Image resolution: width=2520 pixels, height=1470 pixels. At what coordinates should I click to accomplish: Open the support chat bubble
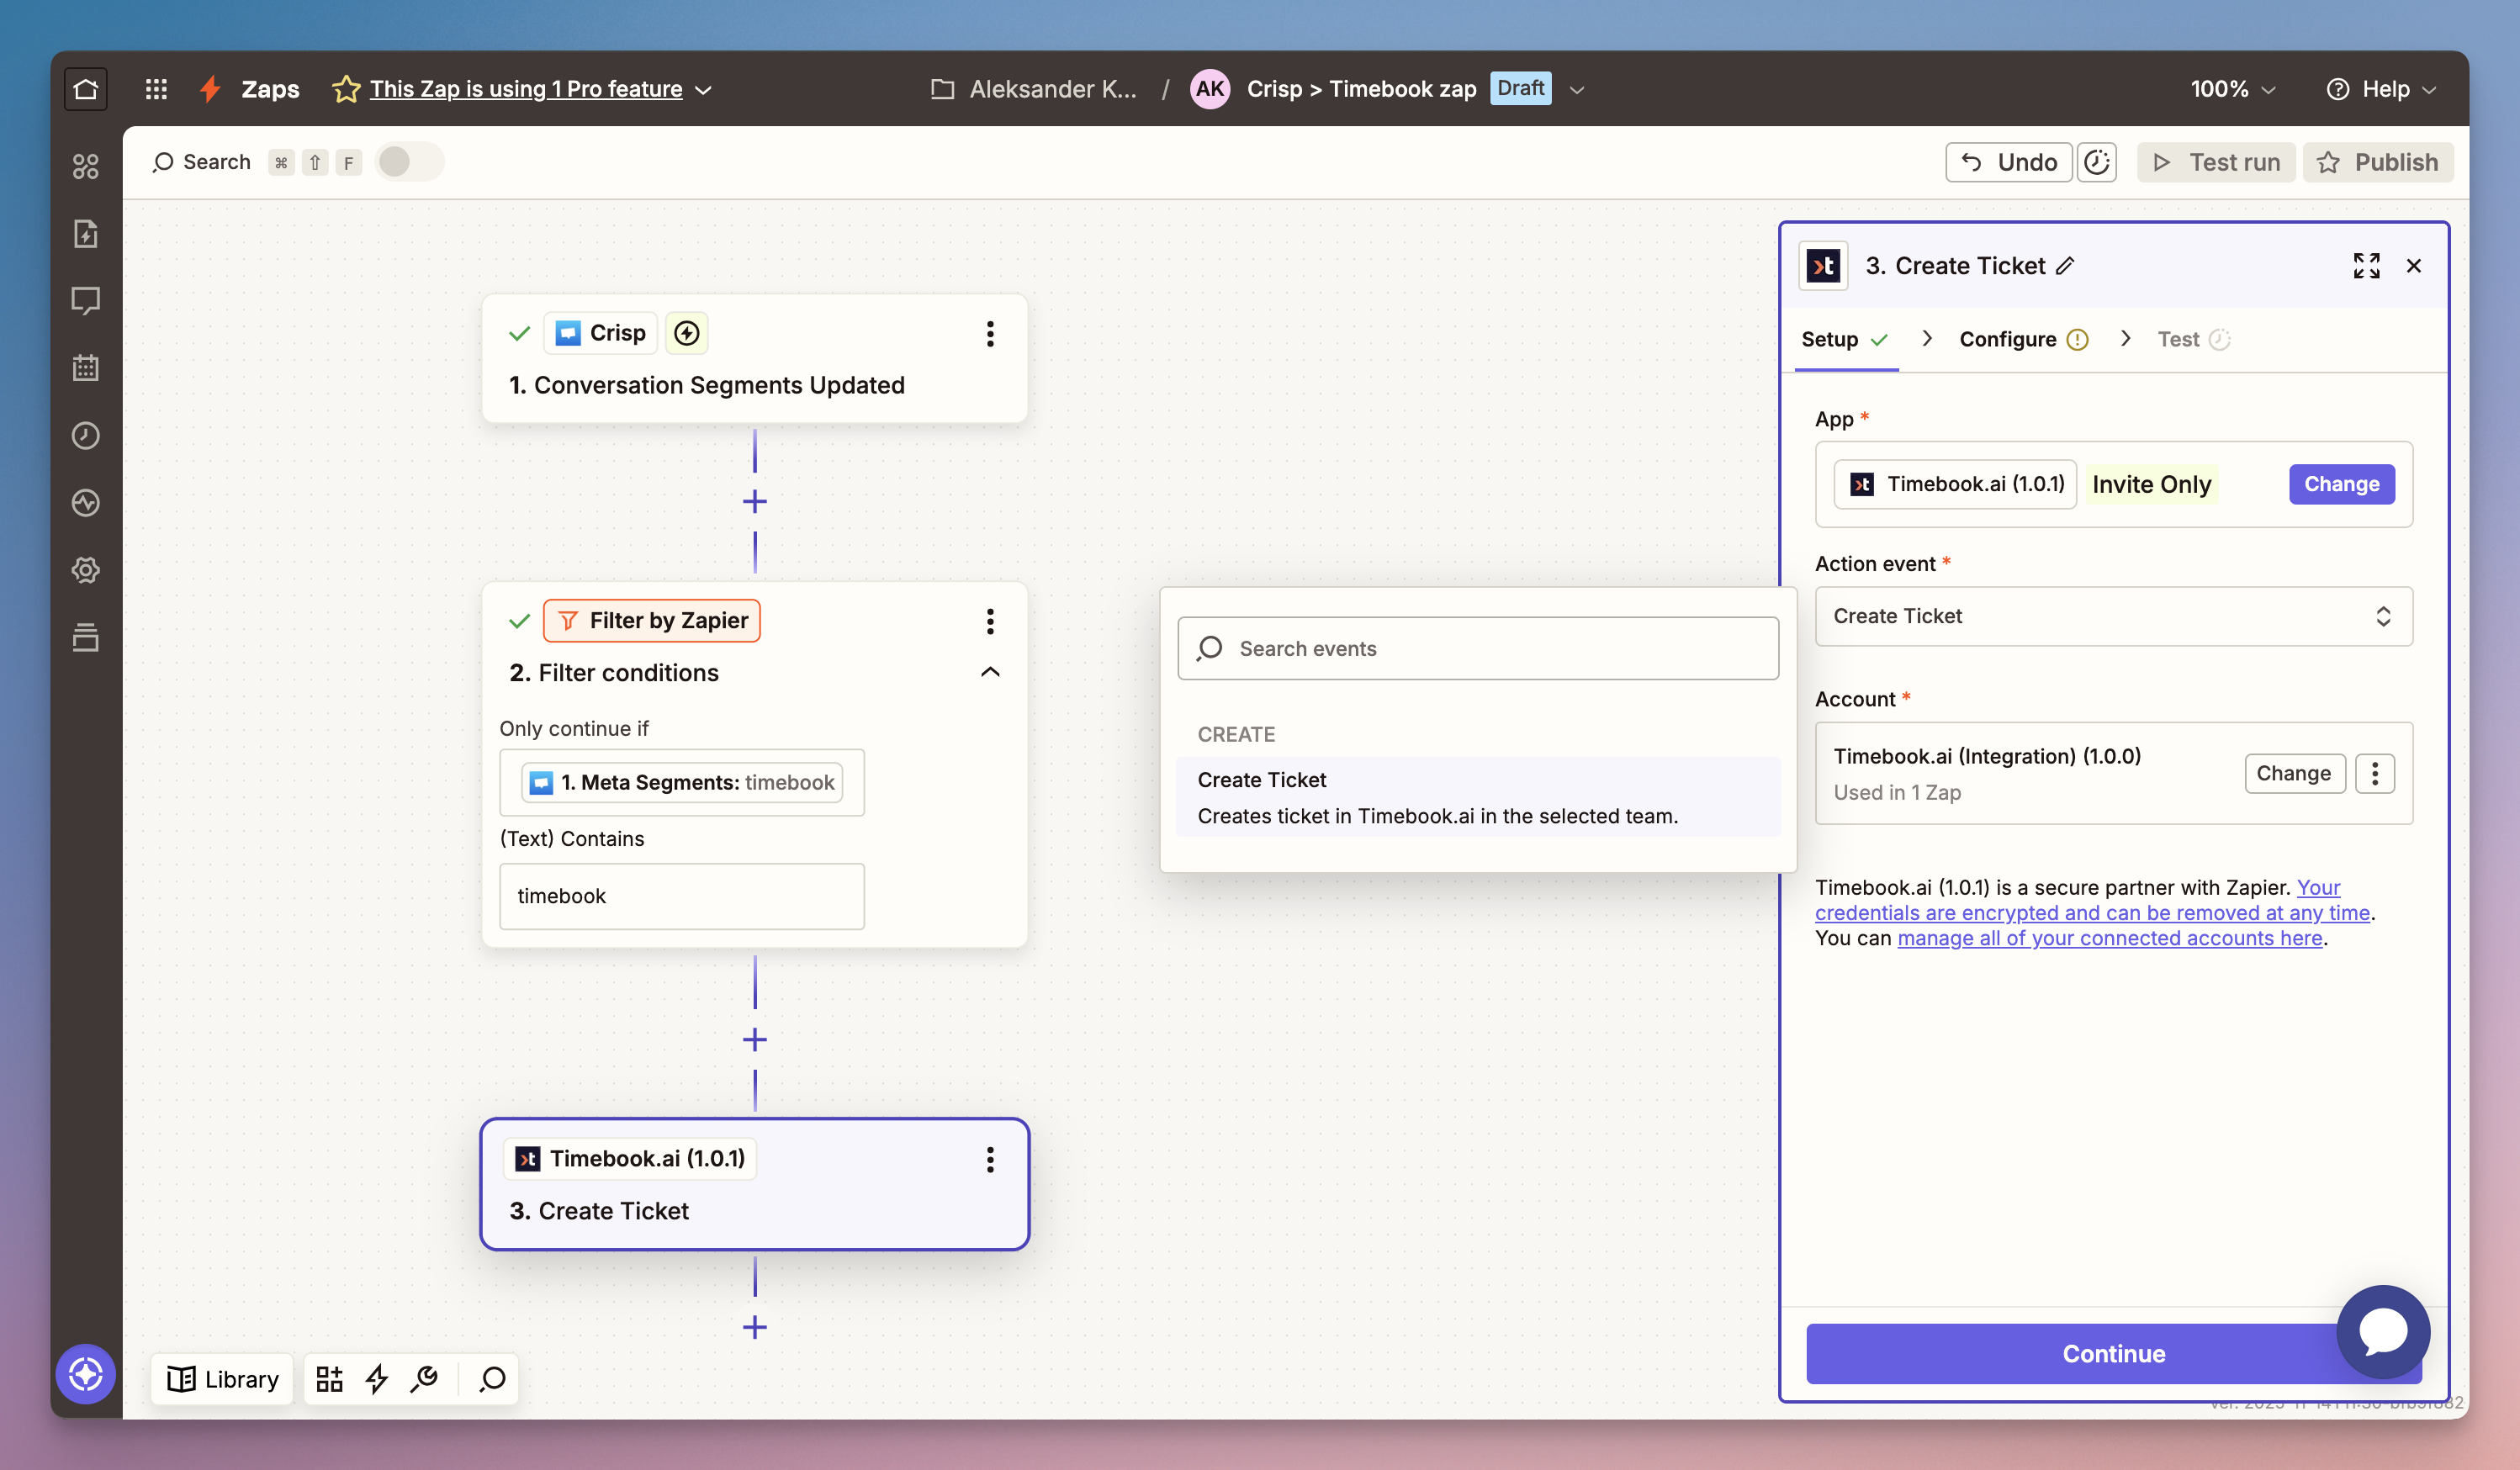(x=2382, y=1332)
